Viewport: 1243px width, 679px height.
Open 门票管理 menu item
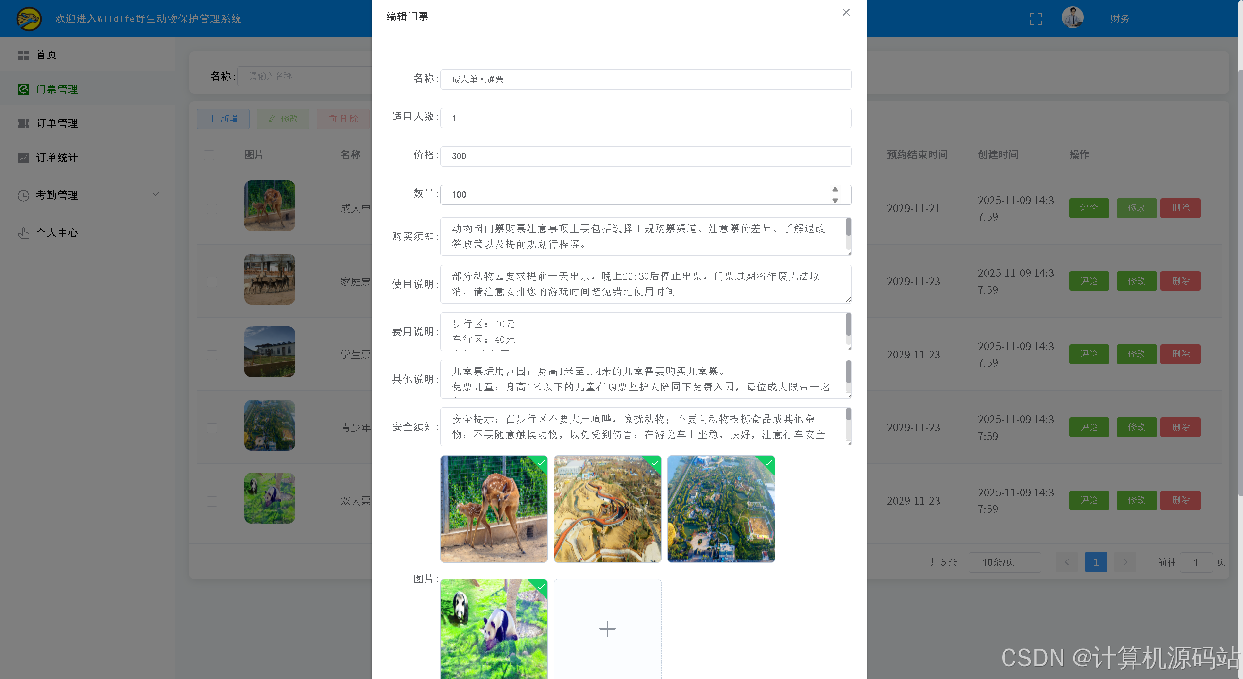tap(87, 89)
